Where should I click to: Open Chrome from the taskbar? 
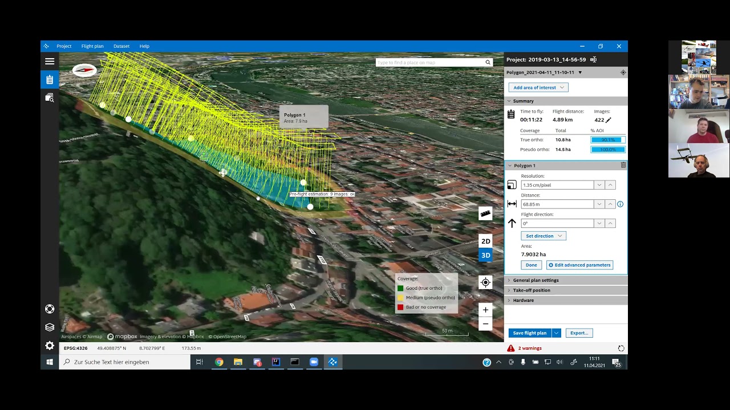(219, 362)
